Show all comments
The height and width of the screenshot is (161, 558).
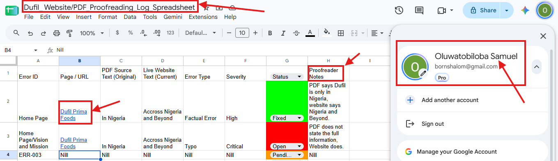pos(419,10)
